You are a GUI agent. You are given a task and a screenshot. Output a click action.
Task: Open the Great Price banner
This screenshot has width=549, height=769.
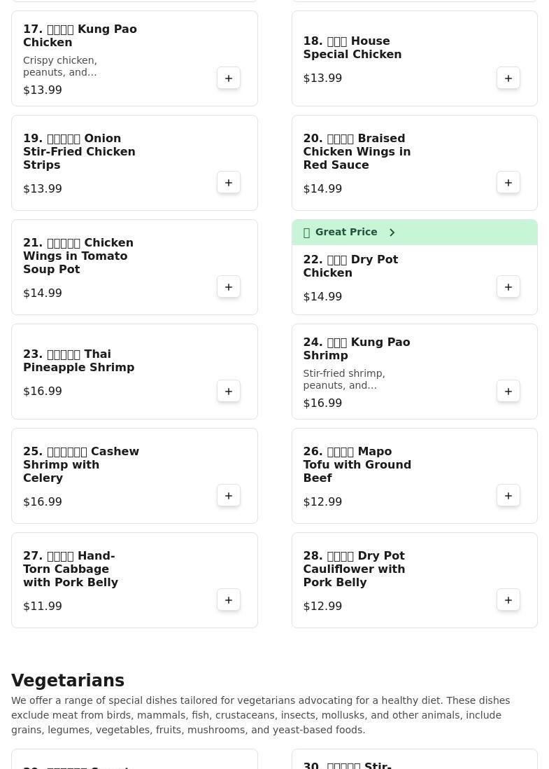click(345, 233)
